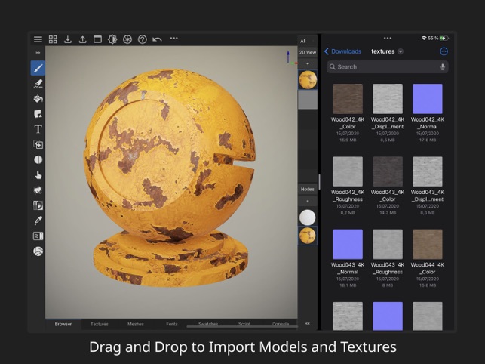485x364 pixels.
Task: Select Wood042_4K_Displacement texture file
Action: coord(388,113)
